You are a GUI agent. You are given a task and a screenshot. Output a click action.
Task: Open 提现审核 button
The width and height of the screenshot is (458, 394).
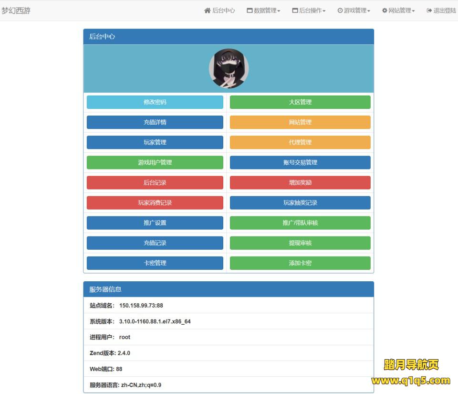(300, 243)
